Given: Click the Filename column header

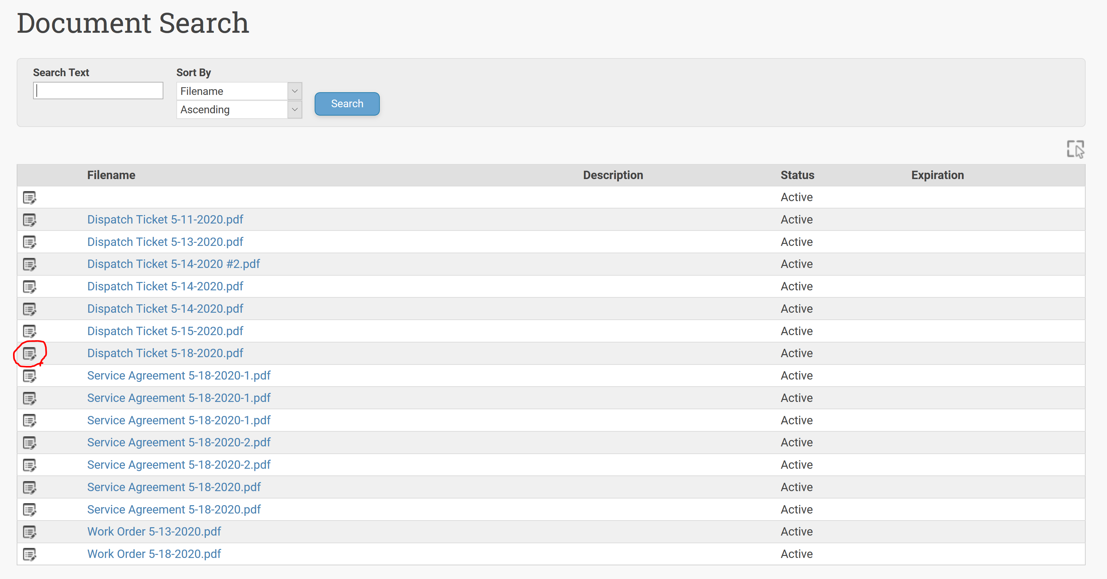Looking at the screenshot, I should [111, 175].
